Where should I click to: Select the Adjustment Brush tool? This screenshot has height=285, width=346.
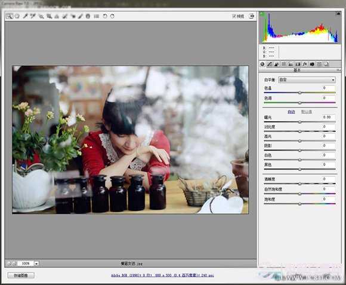[81, 16]
